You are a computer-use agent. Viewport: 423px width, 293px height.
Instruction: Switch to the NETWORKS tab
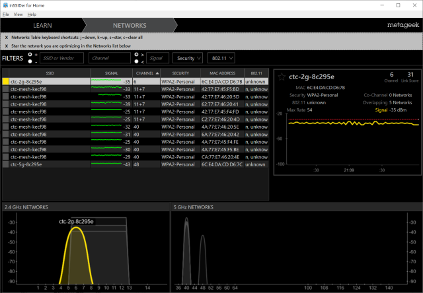click(x=130, y=26)
